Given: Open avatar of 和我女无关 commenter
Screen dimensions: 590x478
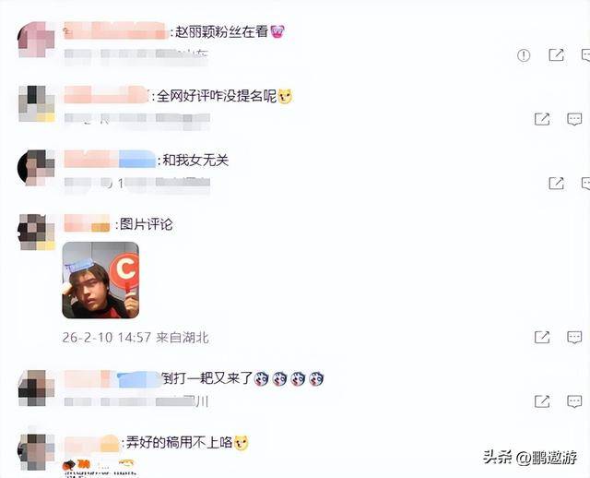Looking at the screenshot, I should 37,168.
